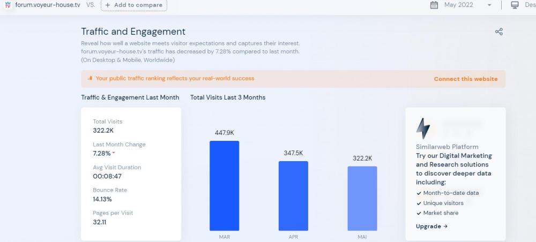Share the Traffic and Engagement section

coord(498,32)
